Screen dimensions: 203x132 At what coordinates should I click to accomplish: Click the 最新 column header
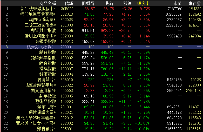[109, 3]
